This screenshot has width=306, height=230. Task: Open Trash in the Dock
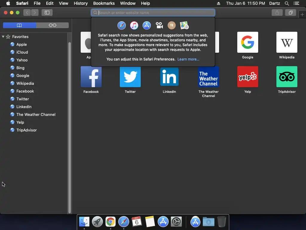click(x=221, y=222)
